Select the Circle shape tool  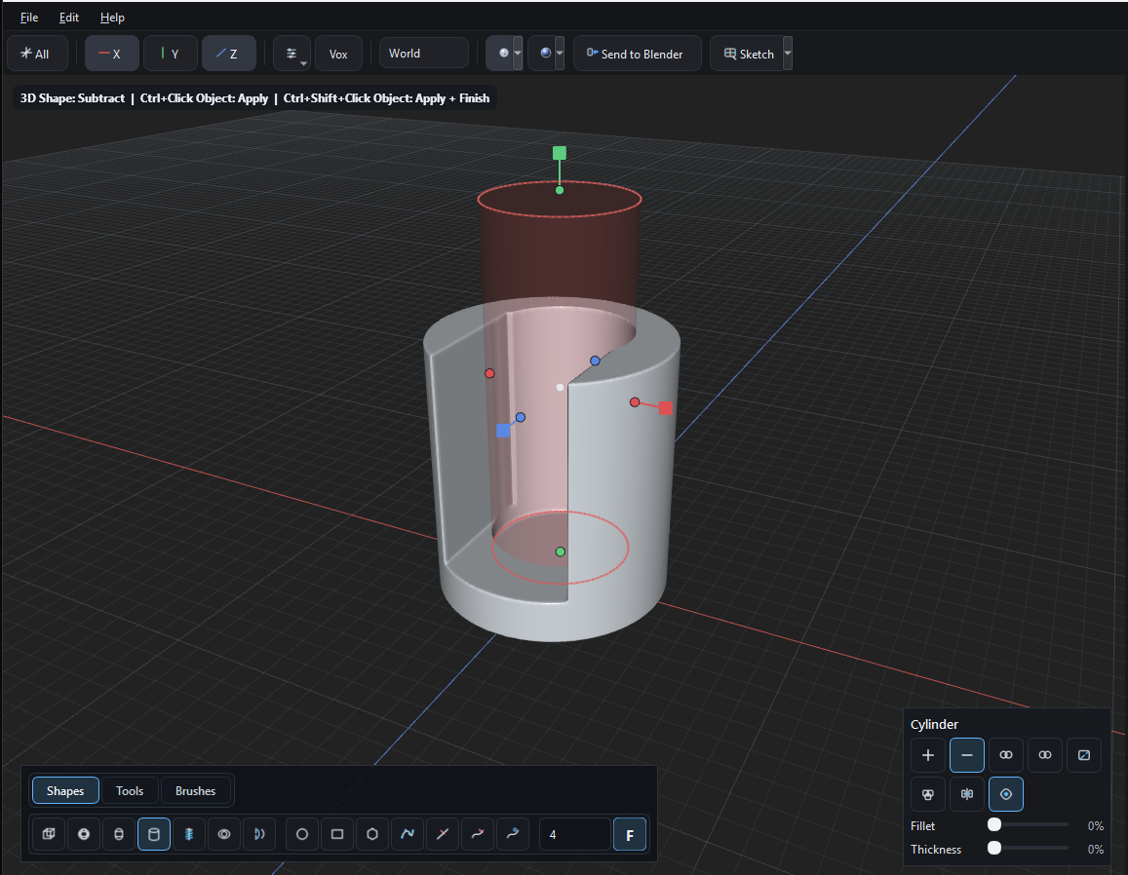pos(301,834)
